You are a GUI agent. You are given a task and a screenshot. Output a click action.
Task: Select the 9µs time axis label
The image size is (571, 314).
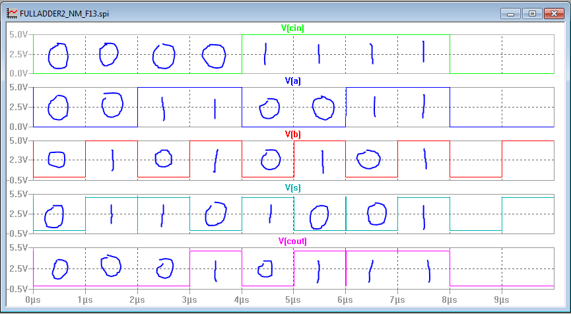click(502, 299)
